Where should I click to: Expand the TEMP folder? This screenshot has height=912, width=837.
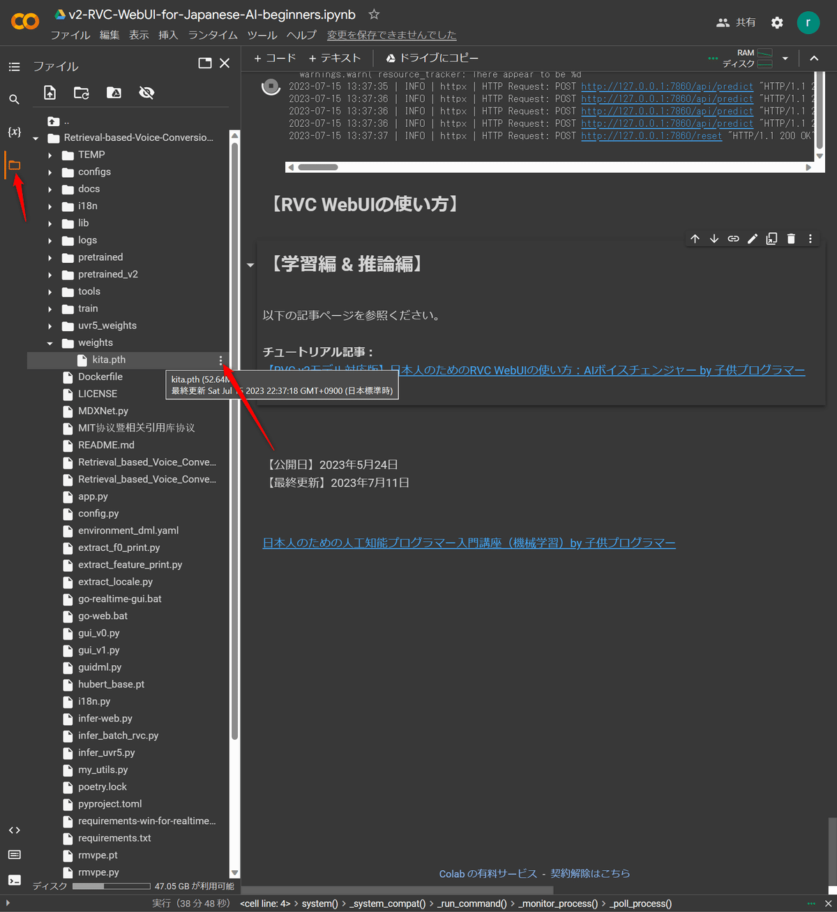(50, 155)
